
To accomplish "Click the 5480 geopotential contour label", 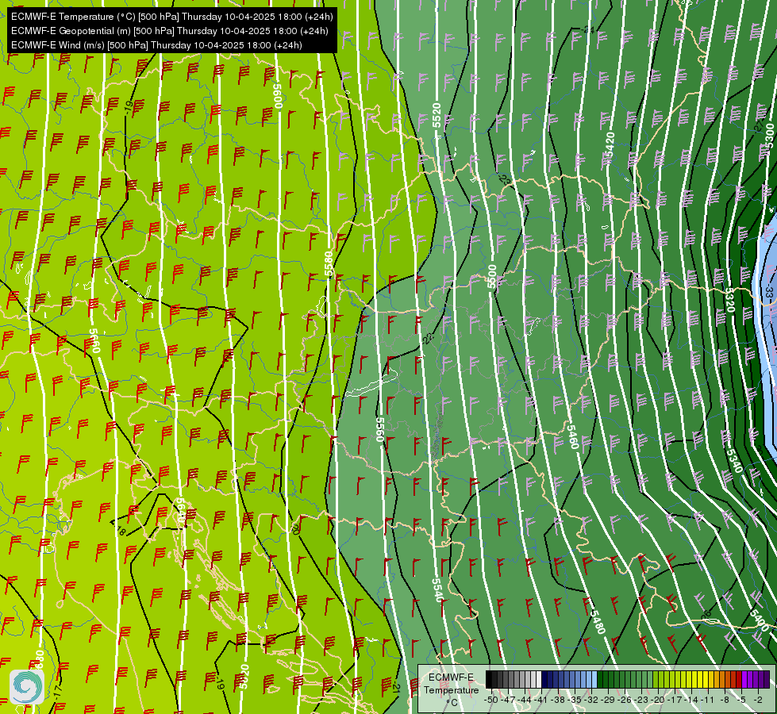I will click(x=598, y=622).
